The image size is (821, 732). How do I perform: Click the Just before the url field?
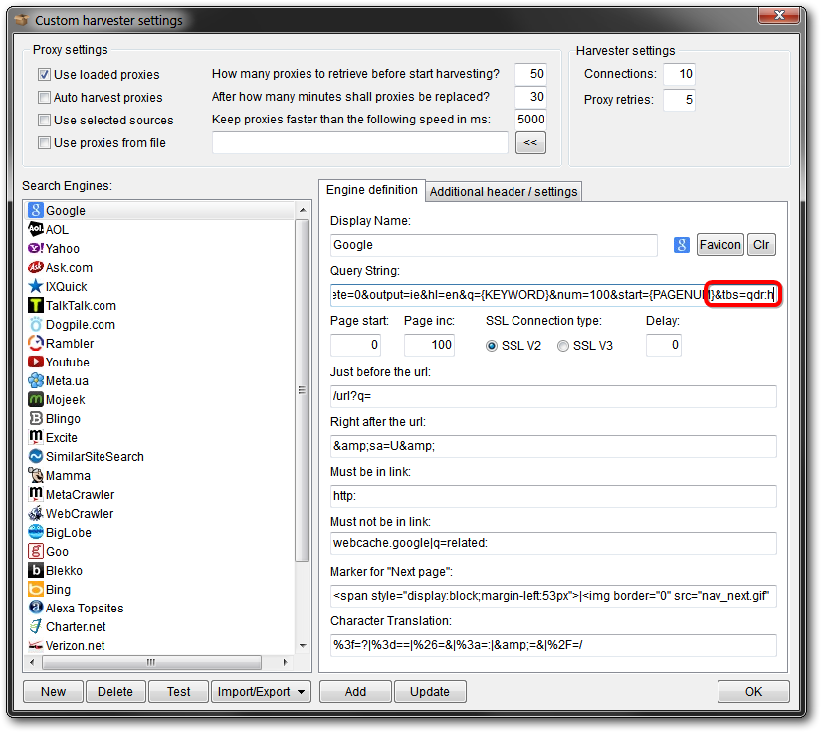pos(553,396)
